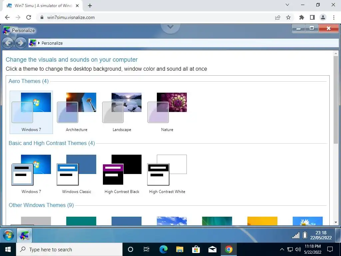The height and width of the screenshot is (256, 341).
Task: Click the Personalize window scroll up arrow
Action: (x=336, y=53)
